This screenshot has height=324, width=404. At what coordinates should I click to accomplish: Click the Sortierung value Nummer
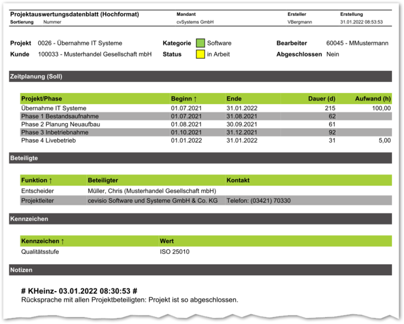click(52, 22)
